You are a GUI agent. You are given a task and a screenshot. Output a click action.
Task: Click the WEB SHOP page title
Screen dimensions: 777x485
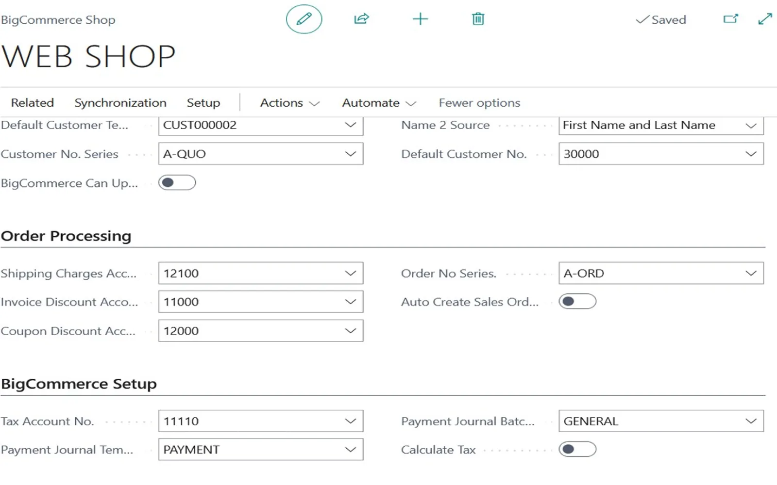[x=88, y=56]
